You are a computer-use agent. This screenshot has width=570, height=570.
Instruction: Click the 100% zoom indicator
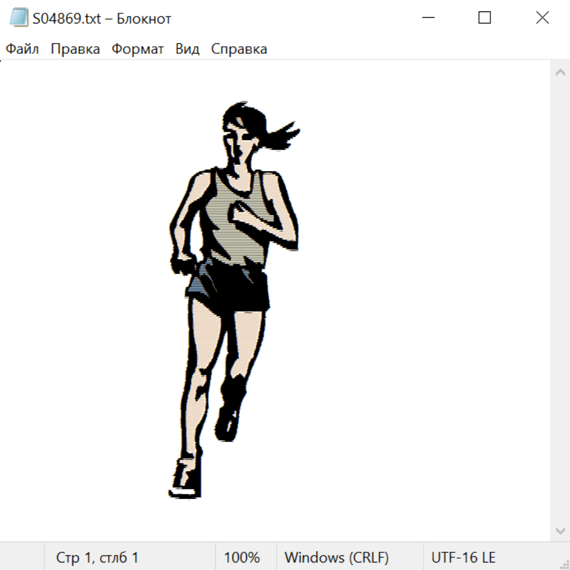coord(242,557)
